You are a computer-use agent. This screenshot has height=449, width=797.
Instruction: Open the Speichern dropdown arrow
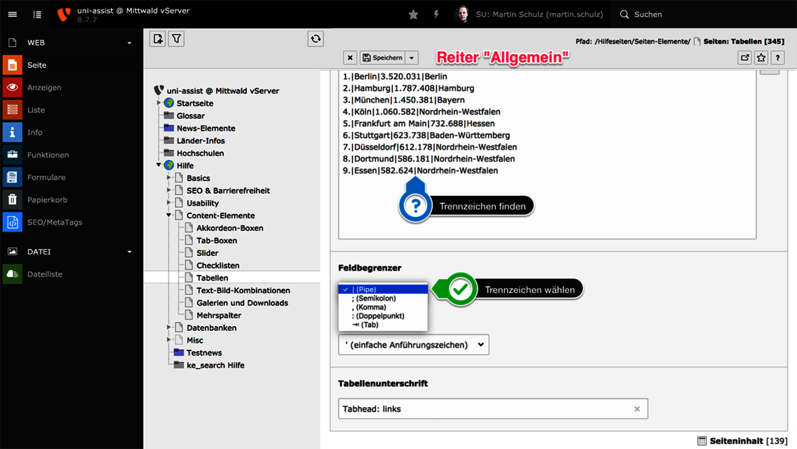coord(412,57)
